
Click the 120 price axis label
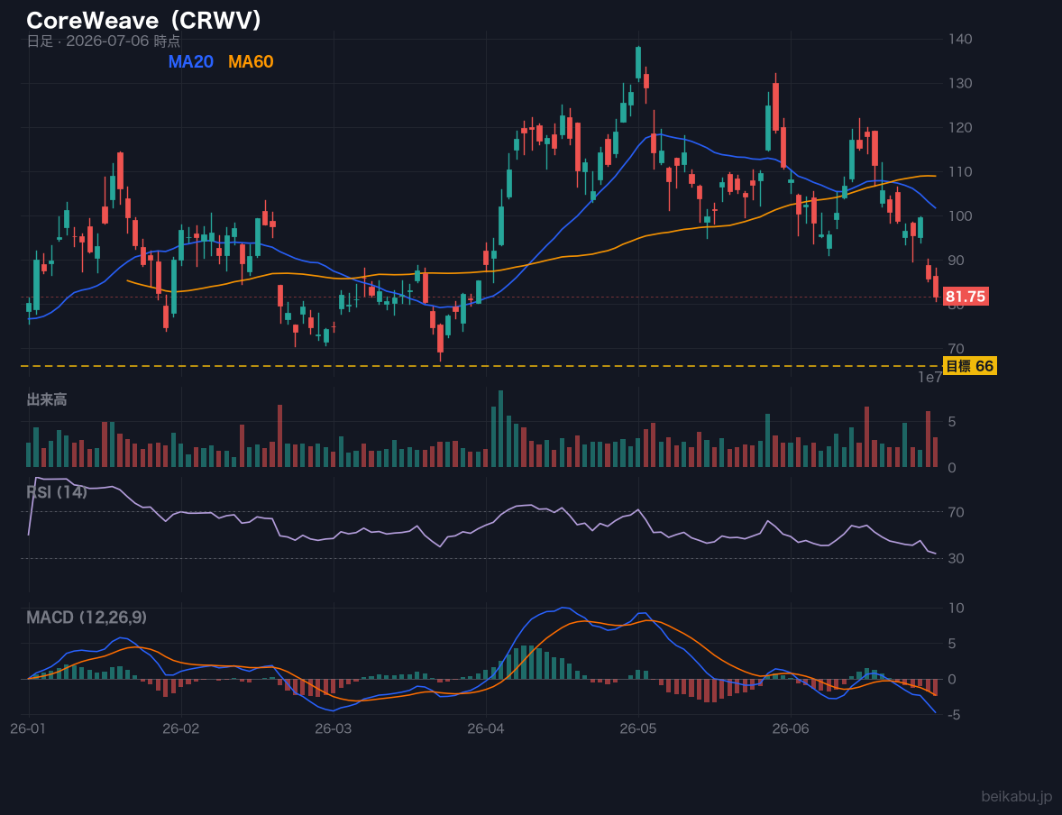[960, 127]
